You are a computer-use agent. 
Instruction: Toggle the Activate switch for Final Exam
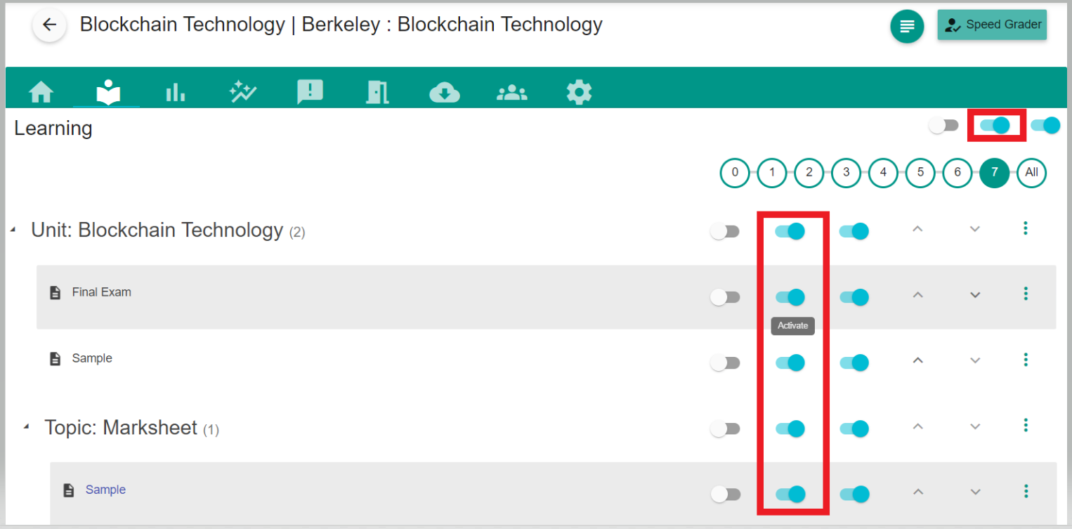click(x=790, y=297)
